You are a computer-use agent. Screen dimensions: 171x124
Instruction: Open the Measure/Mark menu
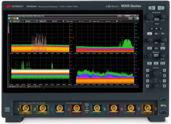click(29, 16)
